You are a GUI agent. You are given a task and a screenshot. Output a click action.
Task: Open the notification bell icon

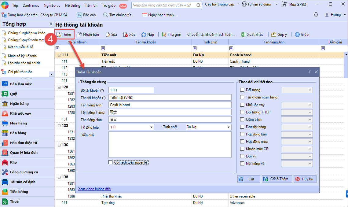(316, 15)
